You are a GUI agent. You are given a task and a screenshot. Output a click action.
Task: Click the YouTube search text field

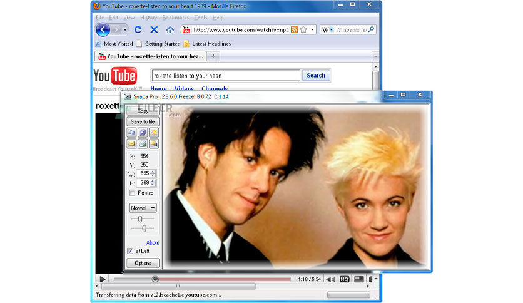[226, 76]
